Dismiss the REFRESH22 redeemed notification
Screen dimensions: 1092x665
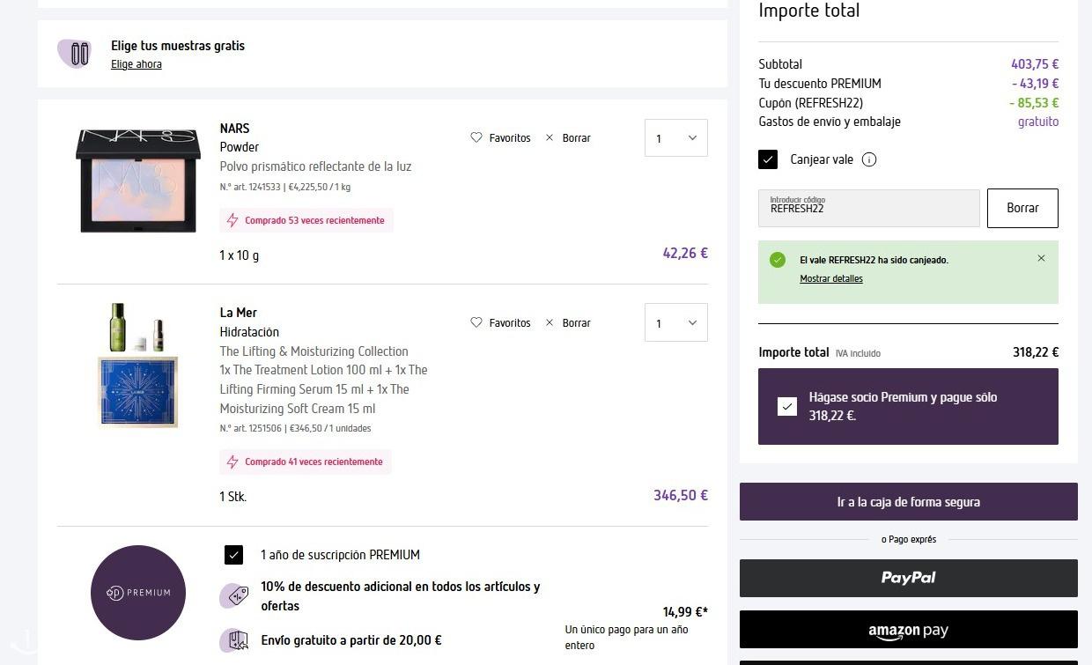click(1041, 259)
